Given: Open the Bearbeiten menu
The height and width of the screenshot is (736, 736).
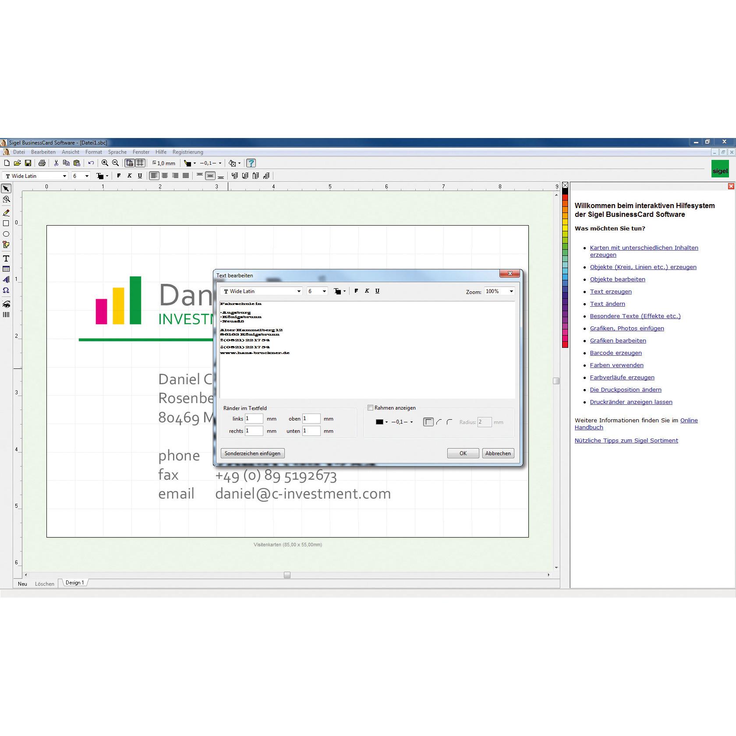Looking at the screenshot, I should pos(43,152).
